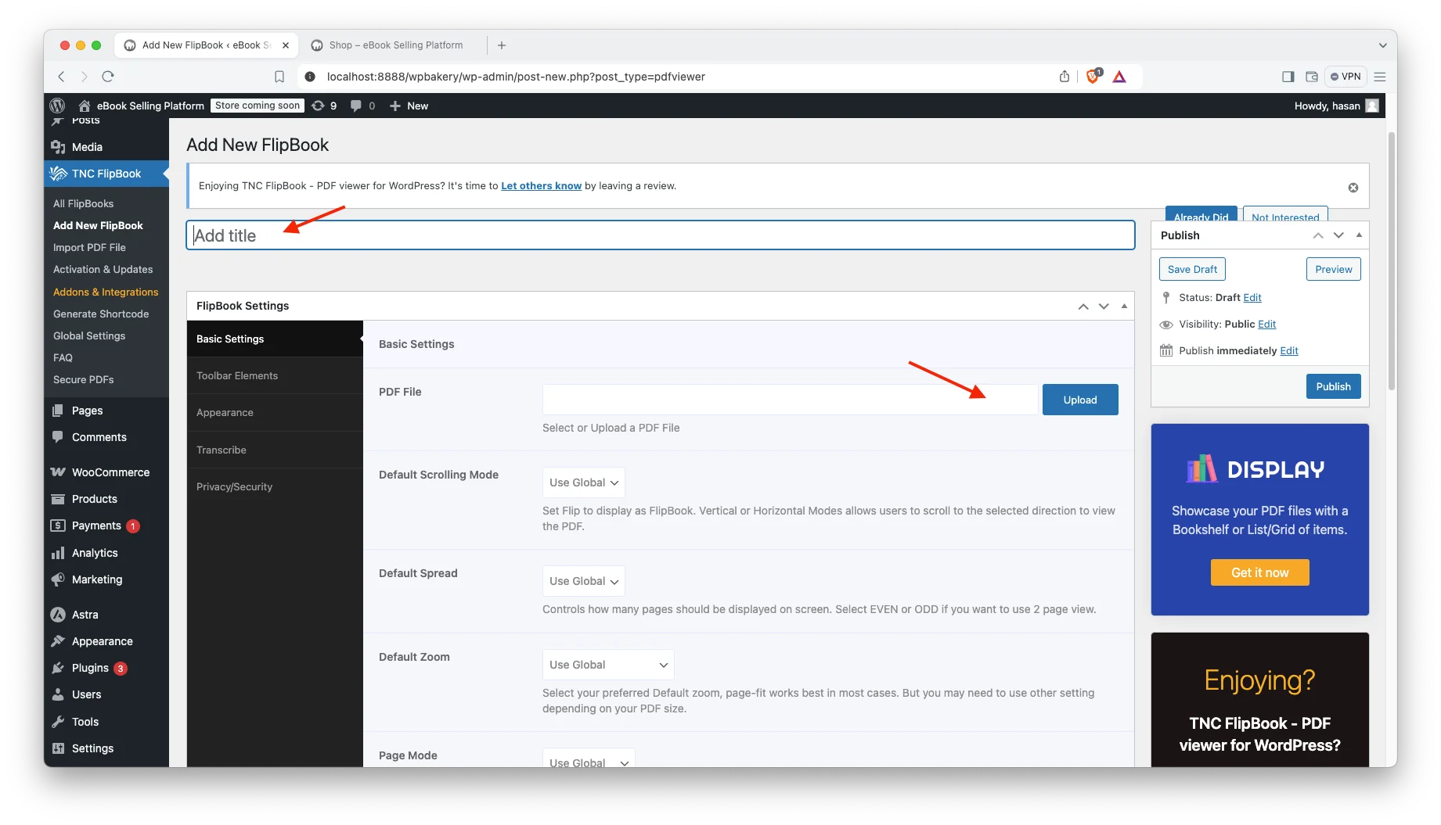Click the Upload button for PDF File
This screenshot has width=1441, height=825.
click(x=1079, y=400)
